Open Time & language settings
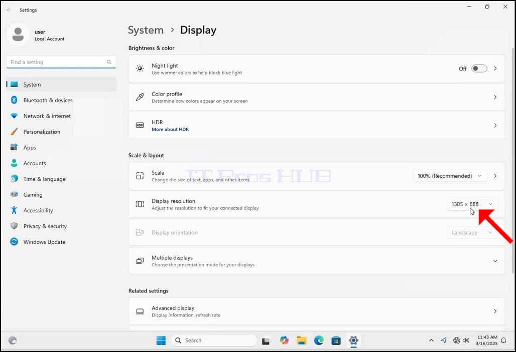Viewport: 516px width, 352px height. pyautogui.click(x=61, y=179)
